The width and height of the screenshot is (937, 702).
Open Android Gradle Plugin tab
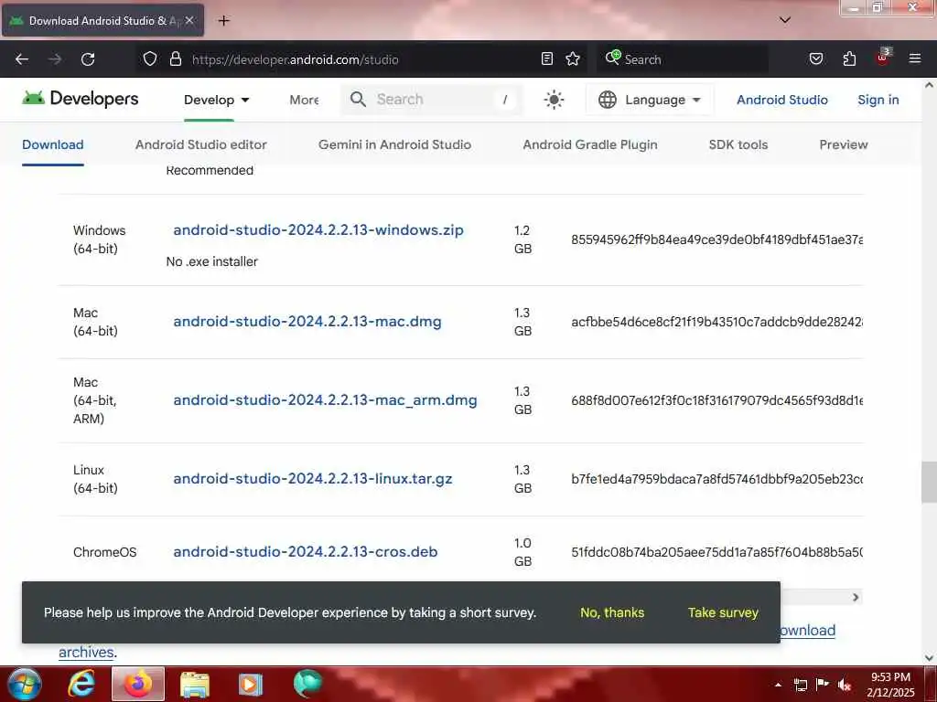tap(590, 144)
